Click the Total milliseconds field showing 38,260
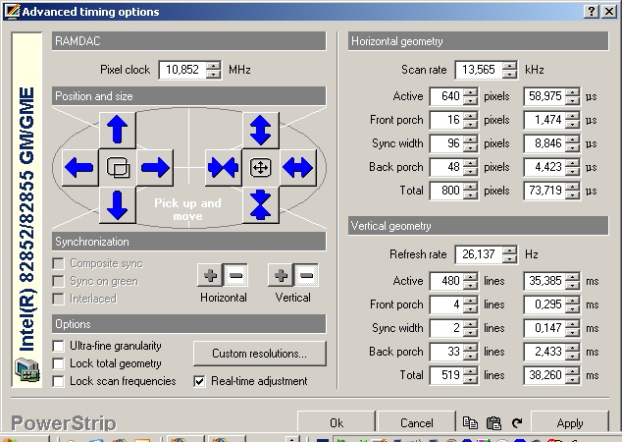The width and height of the screenshot is (622, 442). (x=545, y=375)
